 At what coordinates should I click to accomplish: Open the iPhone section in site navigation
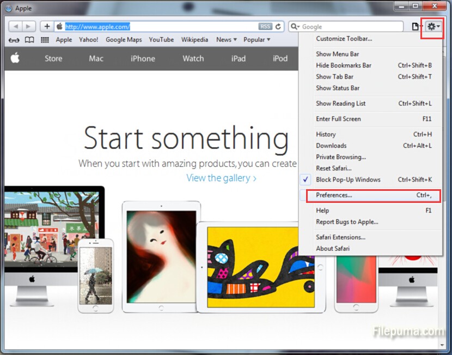coord(143,58)
